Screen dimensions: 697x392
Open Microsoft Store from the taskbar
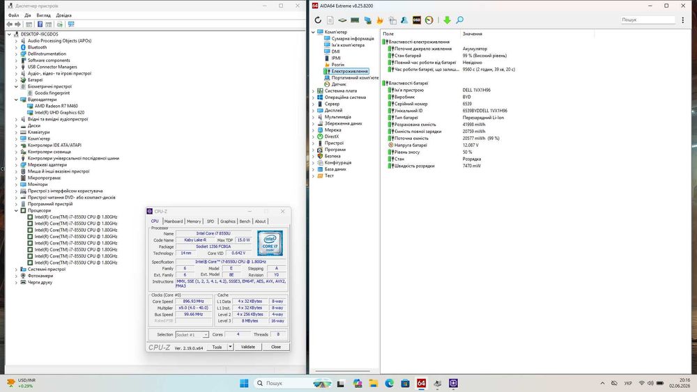(x=405, y=383)
